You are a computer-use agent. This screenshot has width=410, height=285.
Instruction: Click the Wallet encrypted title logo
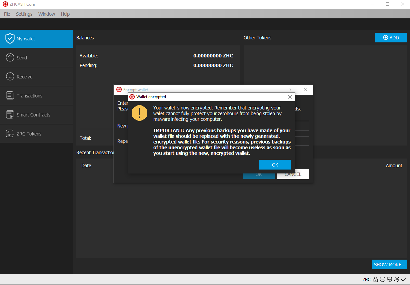click(x=132, y=97)
